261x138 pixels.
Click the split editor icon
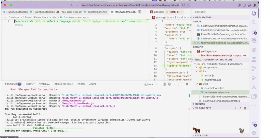pyautogui.click(x=140, y=12)
